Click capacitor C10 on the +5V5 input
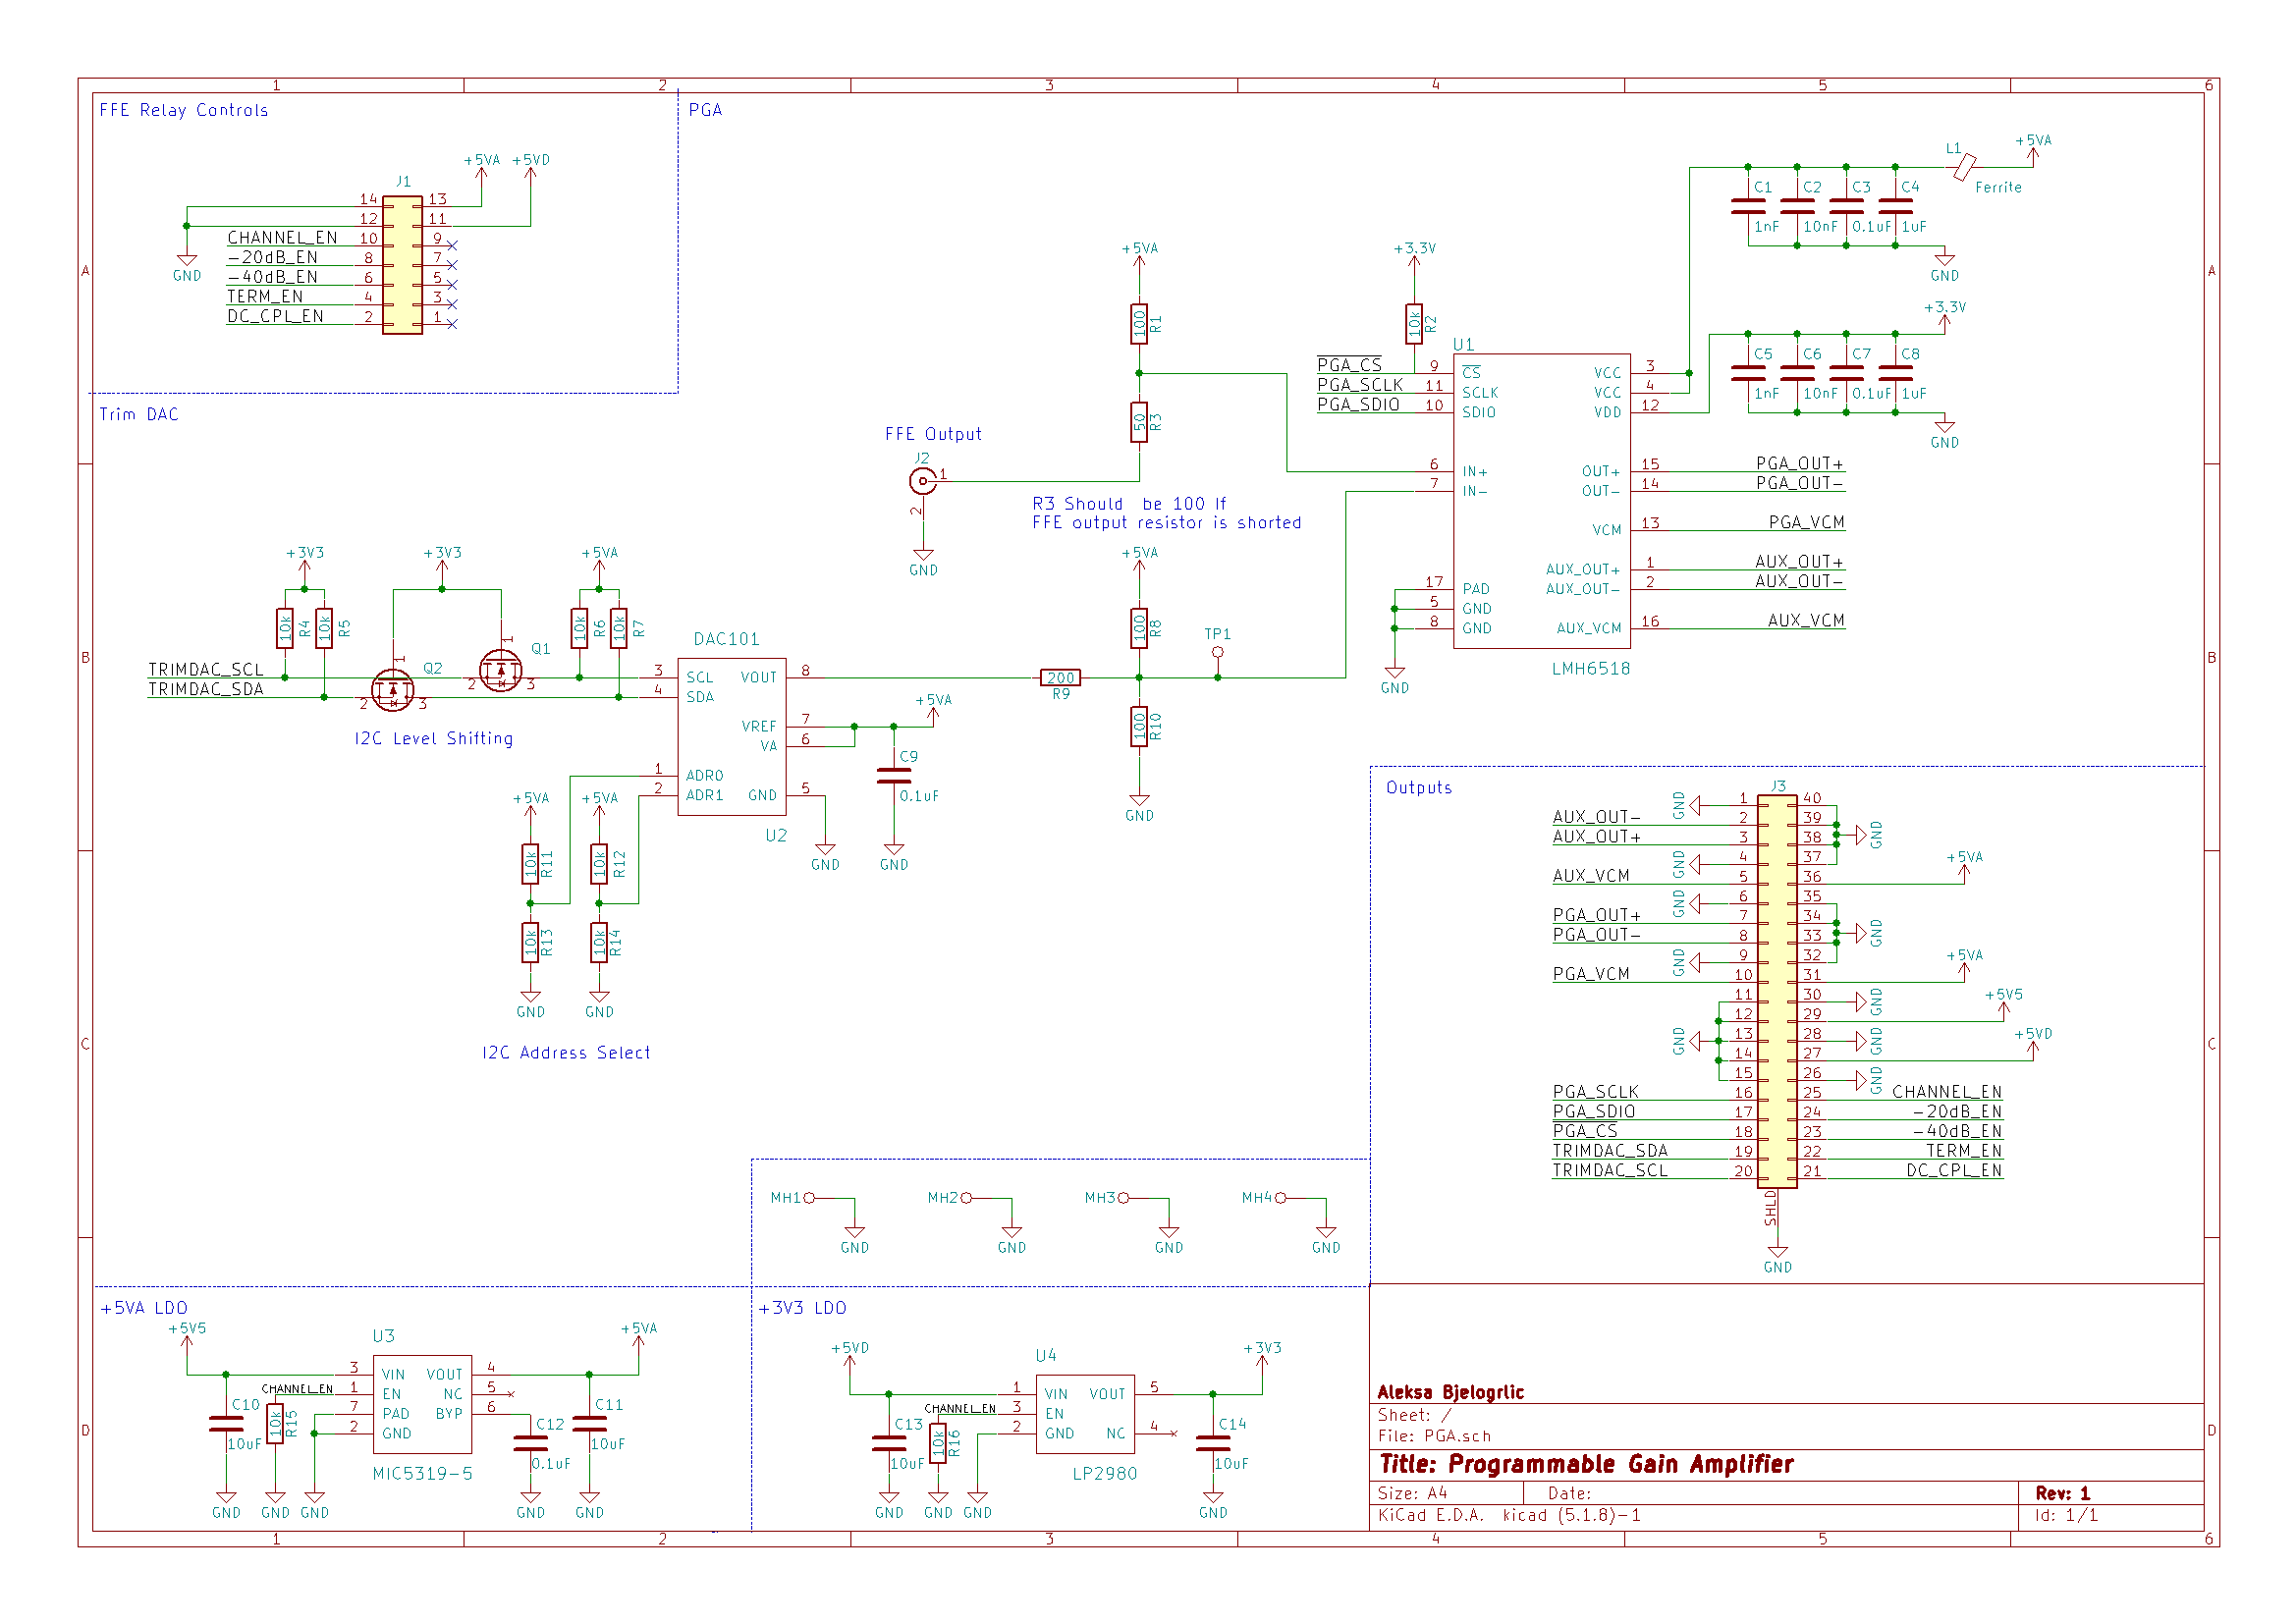This screenshot has height=1623, width=2296. (x=226, y=1424)
